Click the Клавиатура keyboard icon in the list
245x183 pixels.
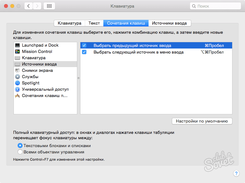coord(17,58)
